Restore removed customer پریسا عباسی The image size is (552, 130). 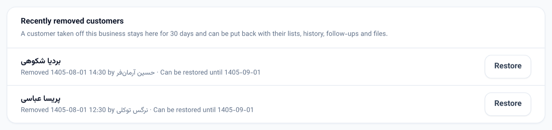pyautogui.click(x=508, y=104)
